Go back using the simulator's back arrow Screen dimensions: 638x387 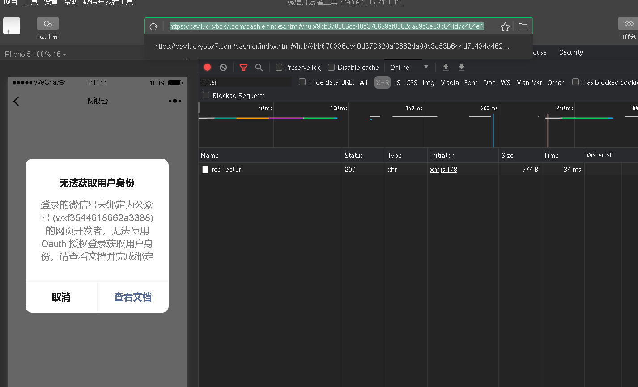[x=17, y=101]
